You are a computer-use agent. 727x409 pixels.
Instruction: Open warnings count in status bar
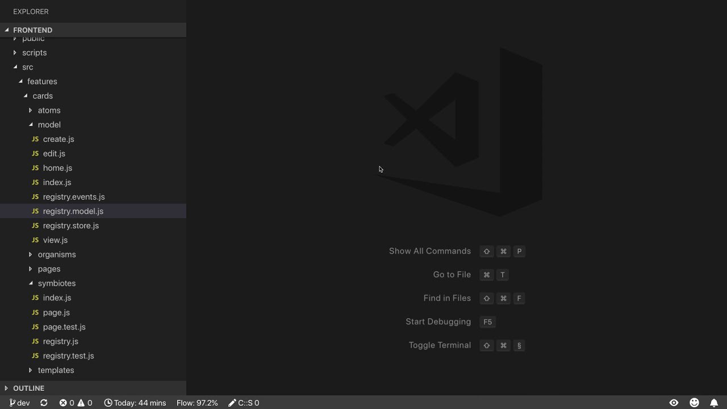[x=85, y=403]
